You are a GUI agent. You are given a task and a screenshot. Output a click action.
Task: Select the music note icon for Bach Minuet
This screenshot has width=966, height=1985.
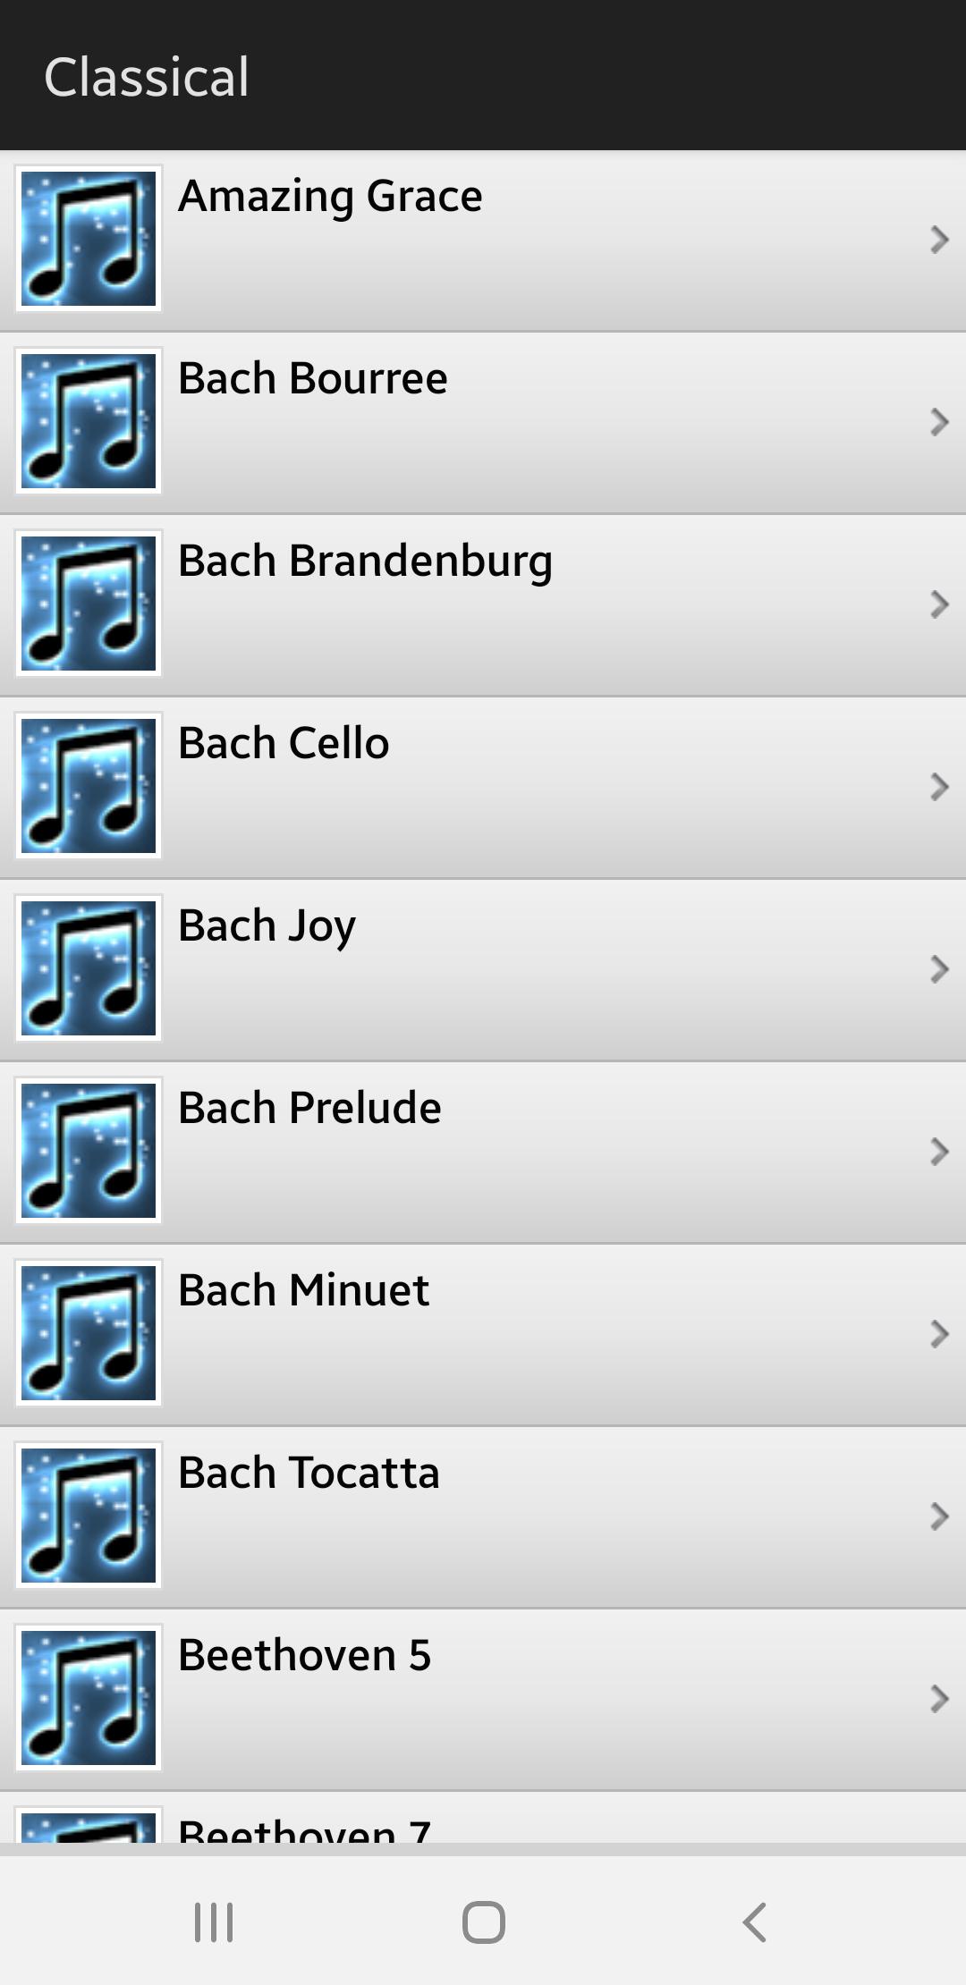coord(89,1333)
